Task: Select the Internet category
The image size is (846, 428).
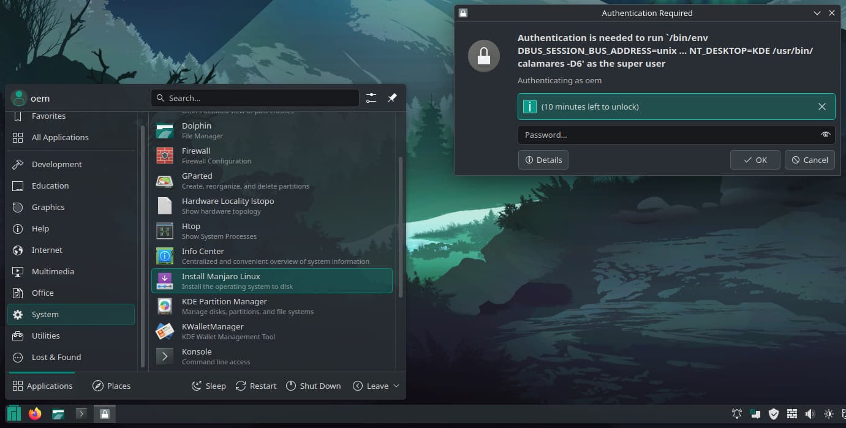Action: click(71, 250)
